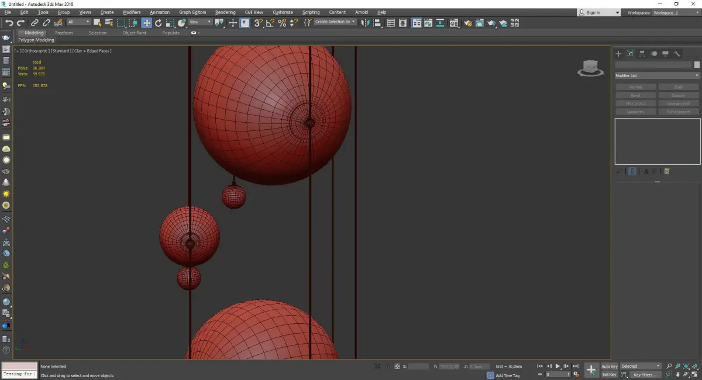Open the Material Editor icon

coord(454,23)
